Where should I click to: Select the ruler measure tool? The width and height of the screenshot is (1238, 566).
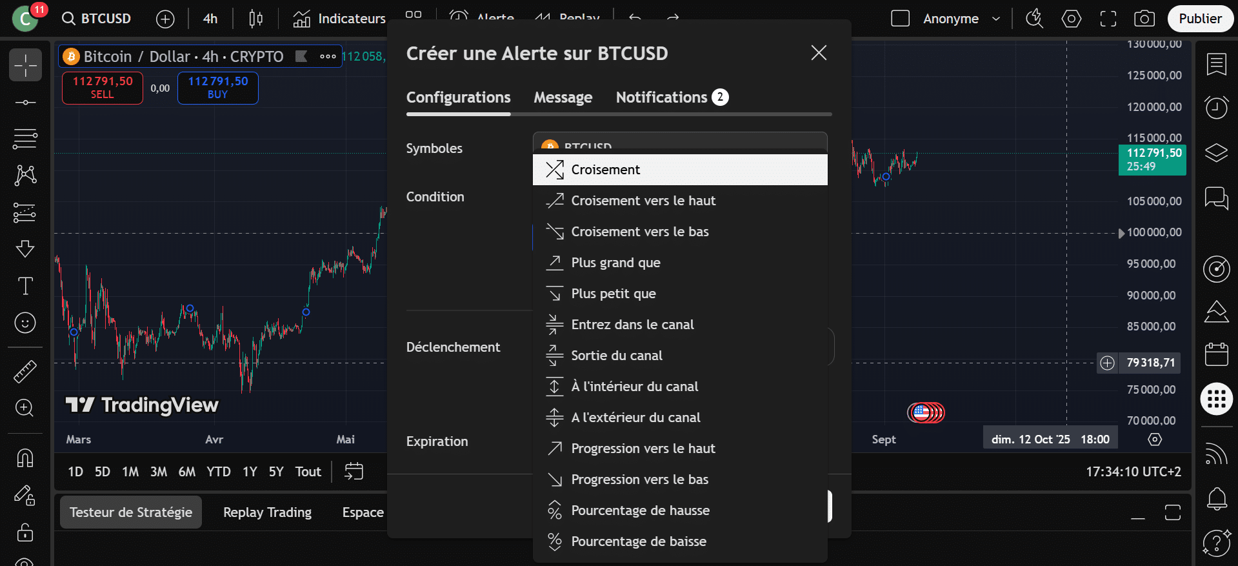pos(25,371)
